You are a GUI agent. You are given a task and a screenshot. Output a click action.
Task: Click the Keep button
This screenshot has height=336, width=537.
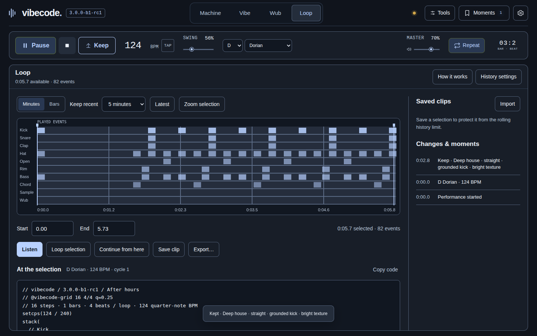pos(97,46)
